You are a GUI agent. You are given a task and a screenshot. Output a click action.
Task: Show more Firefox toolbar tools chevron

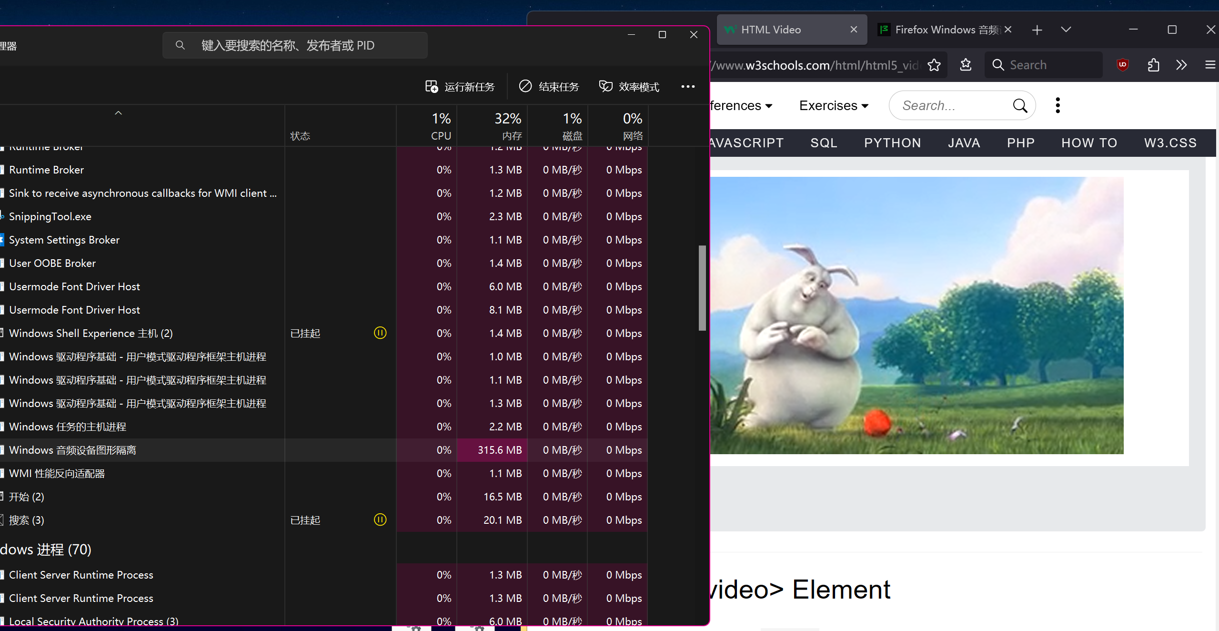tap(1181, 65)
